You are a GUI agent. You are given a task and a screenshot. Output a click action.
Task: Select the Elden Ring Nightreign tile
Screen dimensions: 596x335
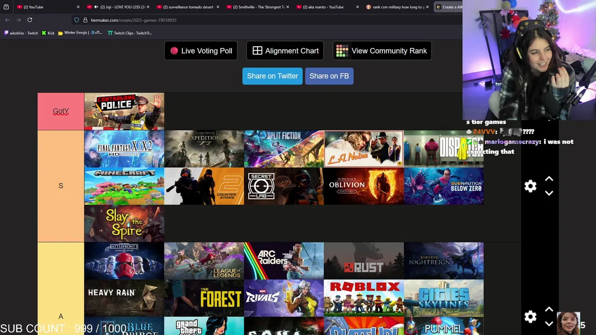pyautogui.click(x=444, y=261)
